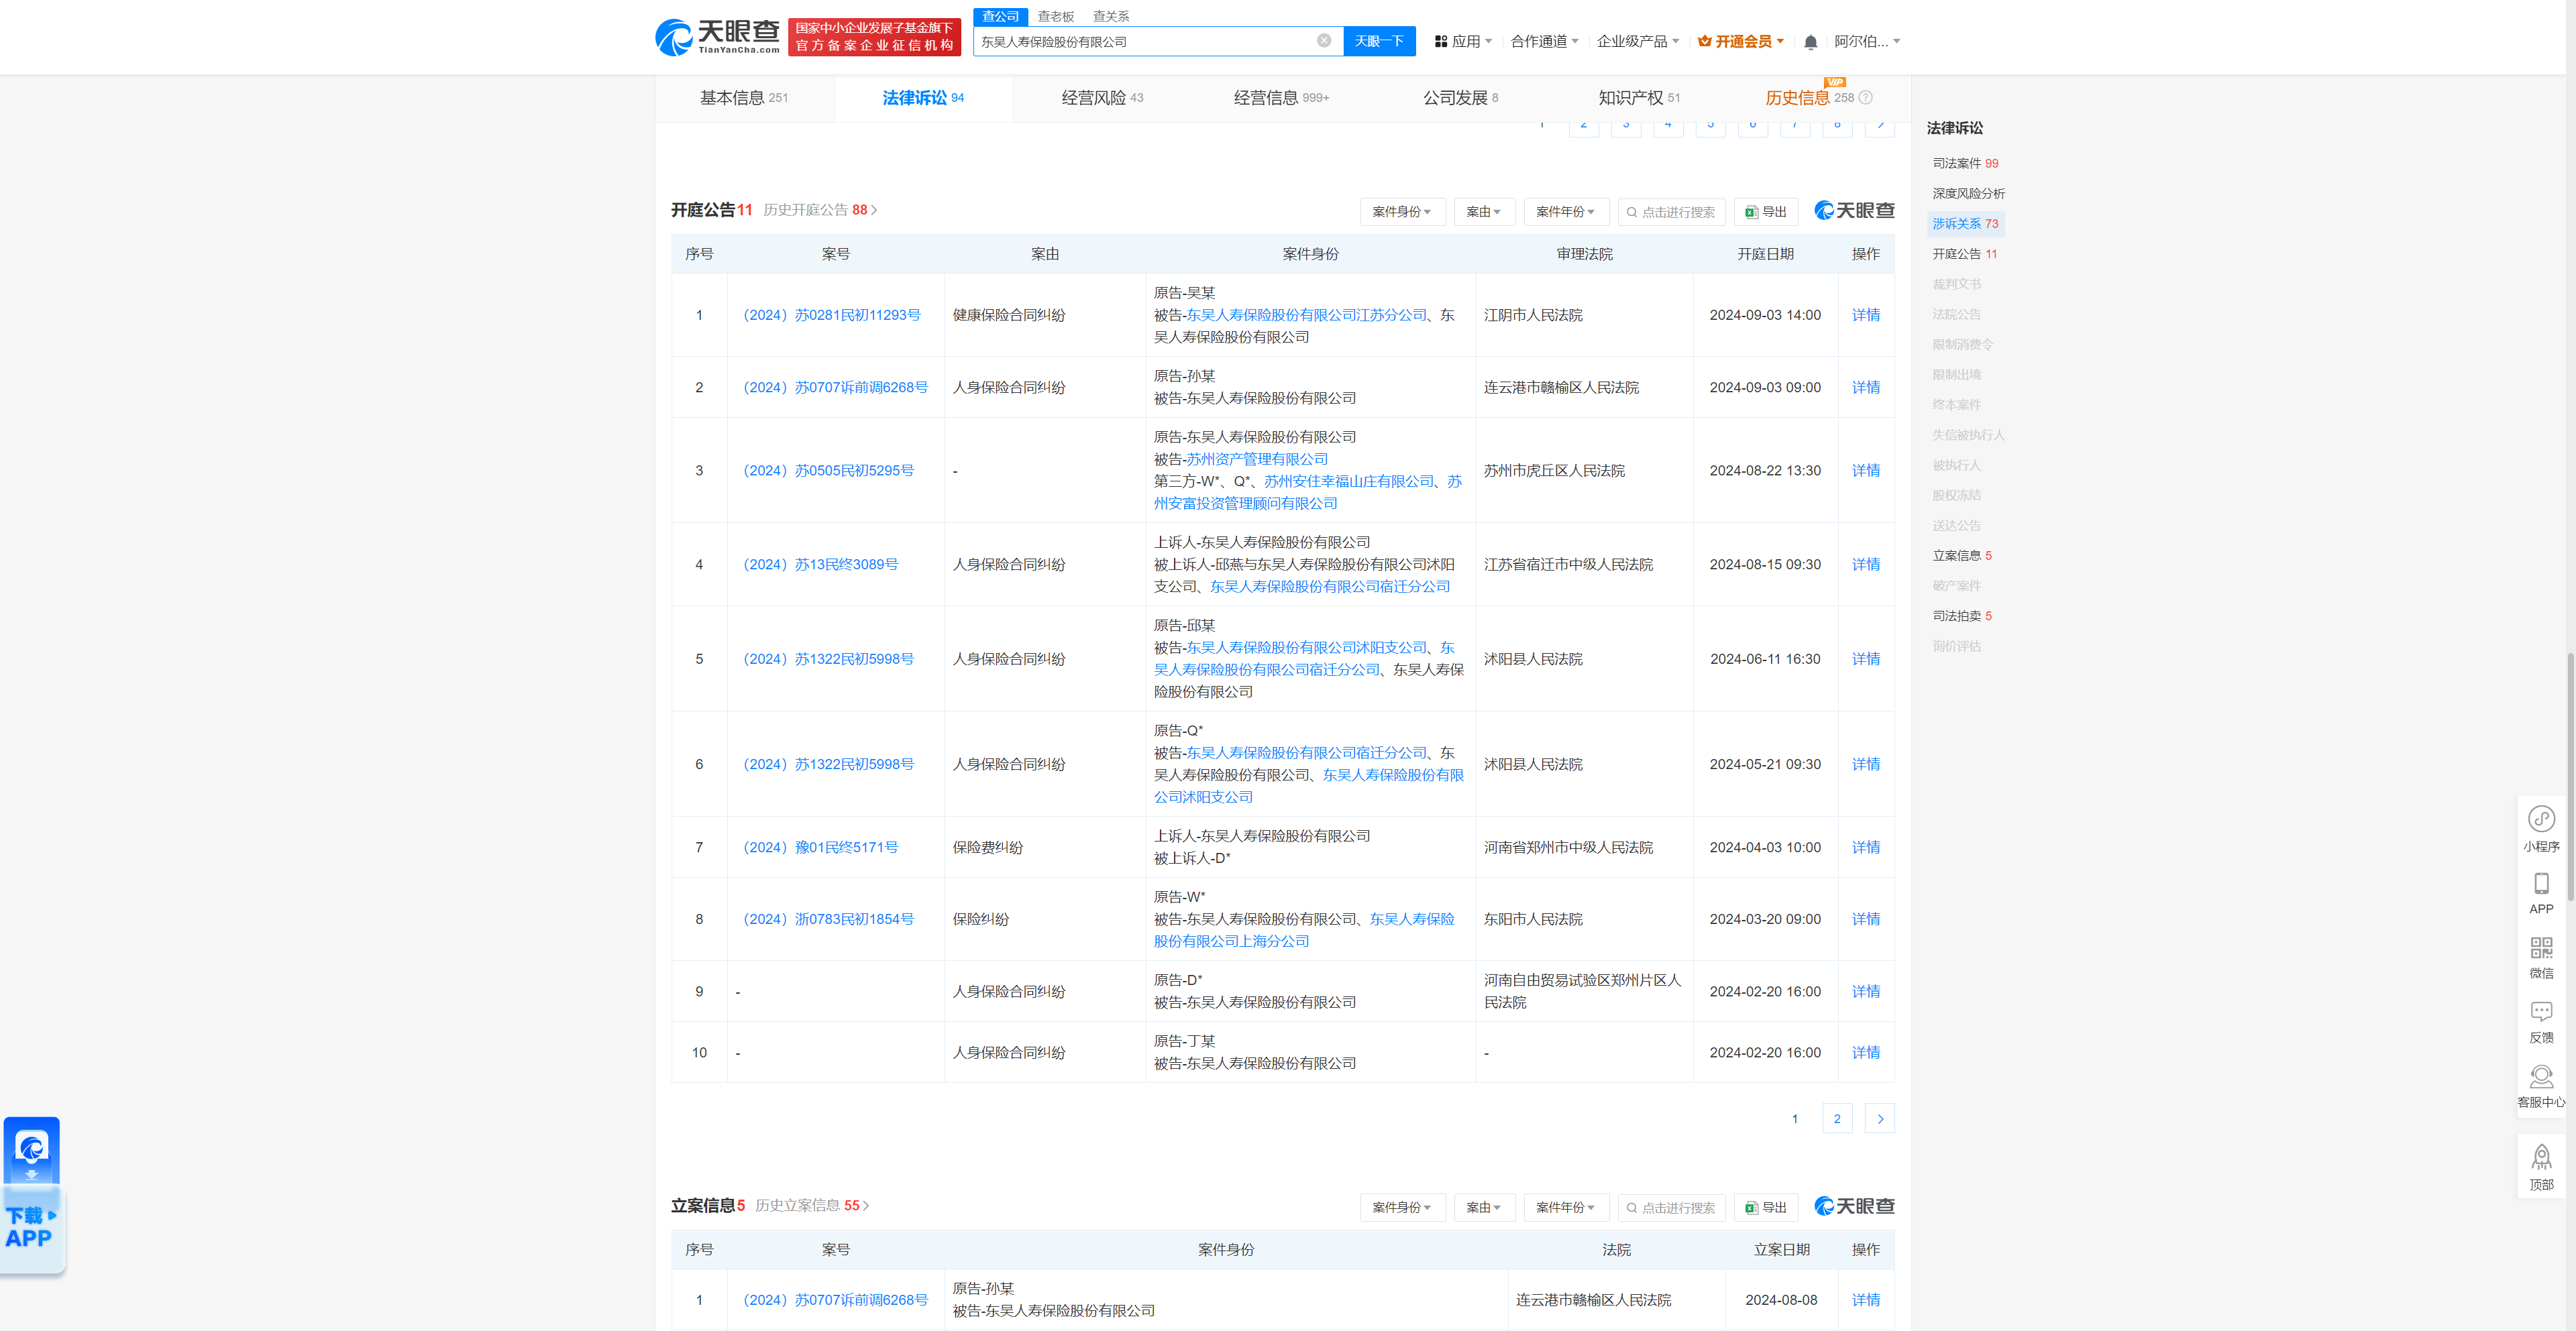Expand 案由 filter in 立案信息
This screenshot has width=2576, height=1331.
[x=1484, y=1207]
